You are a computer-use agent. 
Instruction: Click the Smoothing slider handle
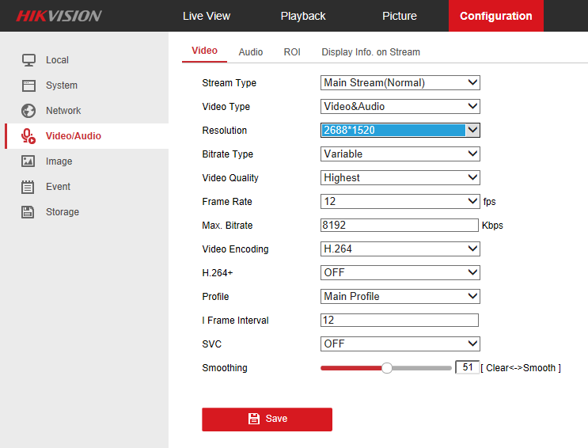click(387, 368)
